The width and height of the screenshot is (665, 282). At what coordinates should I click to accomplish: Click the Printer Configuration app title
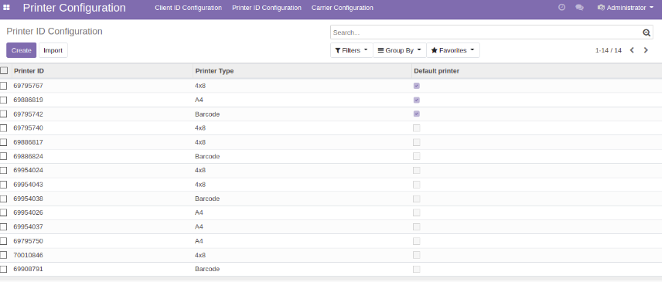pos(74,8)
